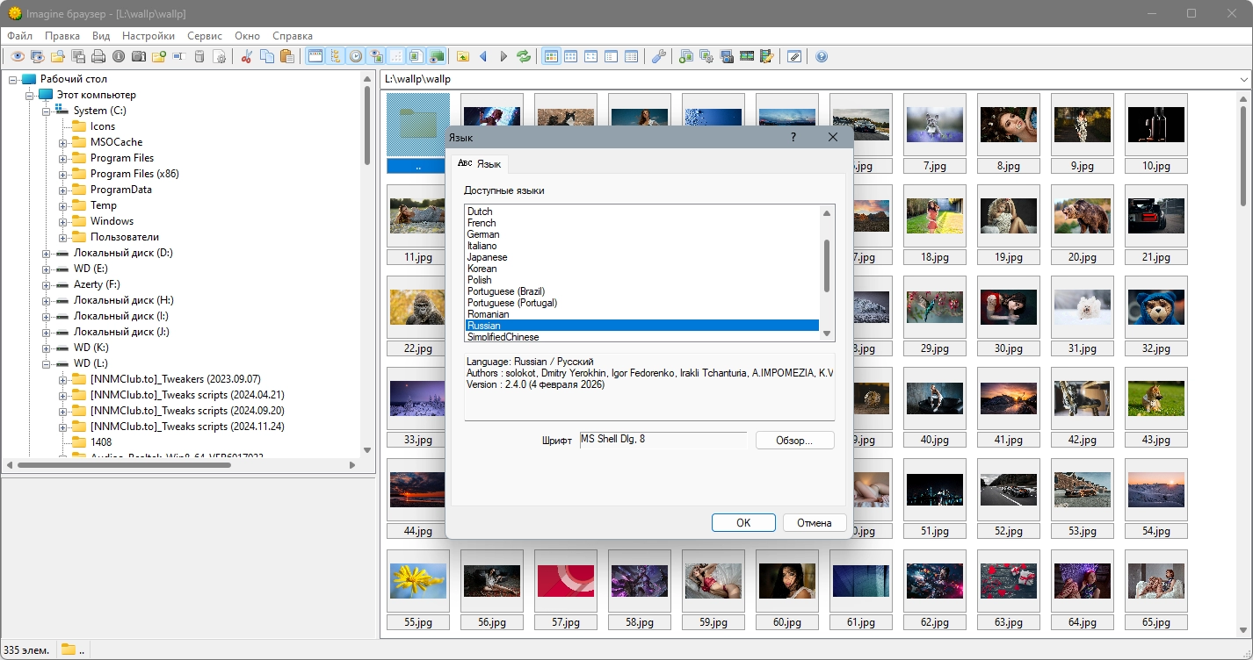Collapse the WD (L:) drive node
The image size is (1253, 660).
(47, 363)
